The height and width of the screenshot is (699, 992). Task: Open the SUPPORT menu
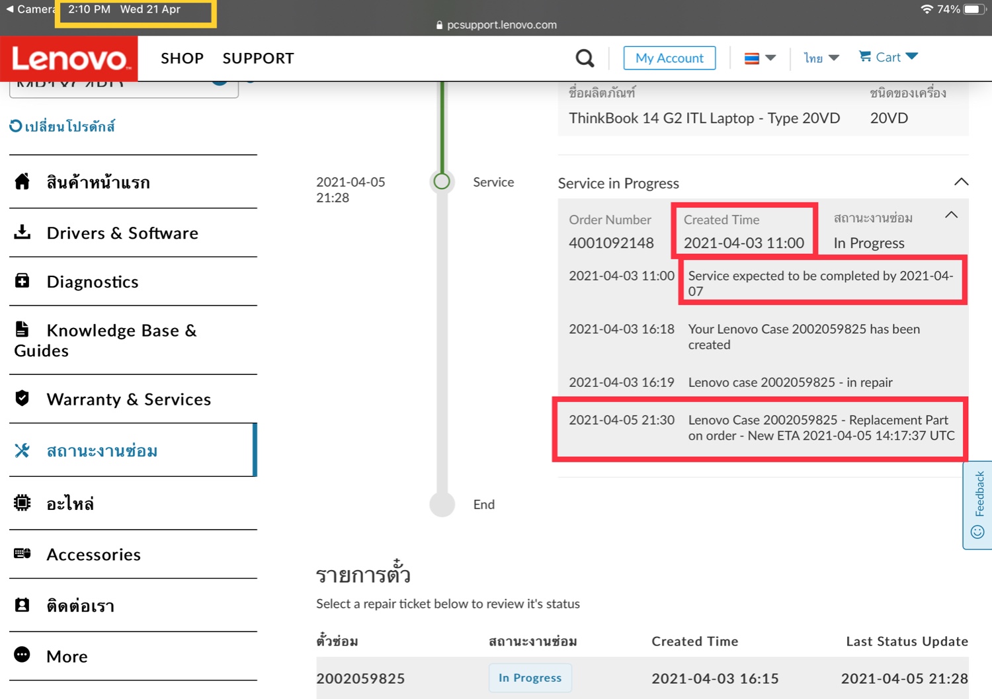tap(258, 58)
